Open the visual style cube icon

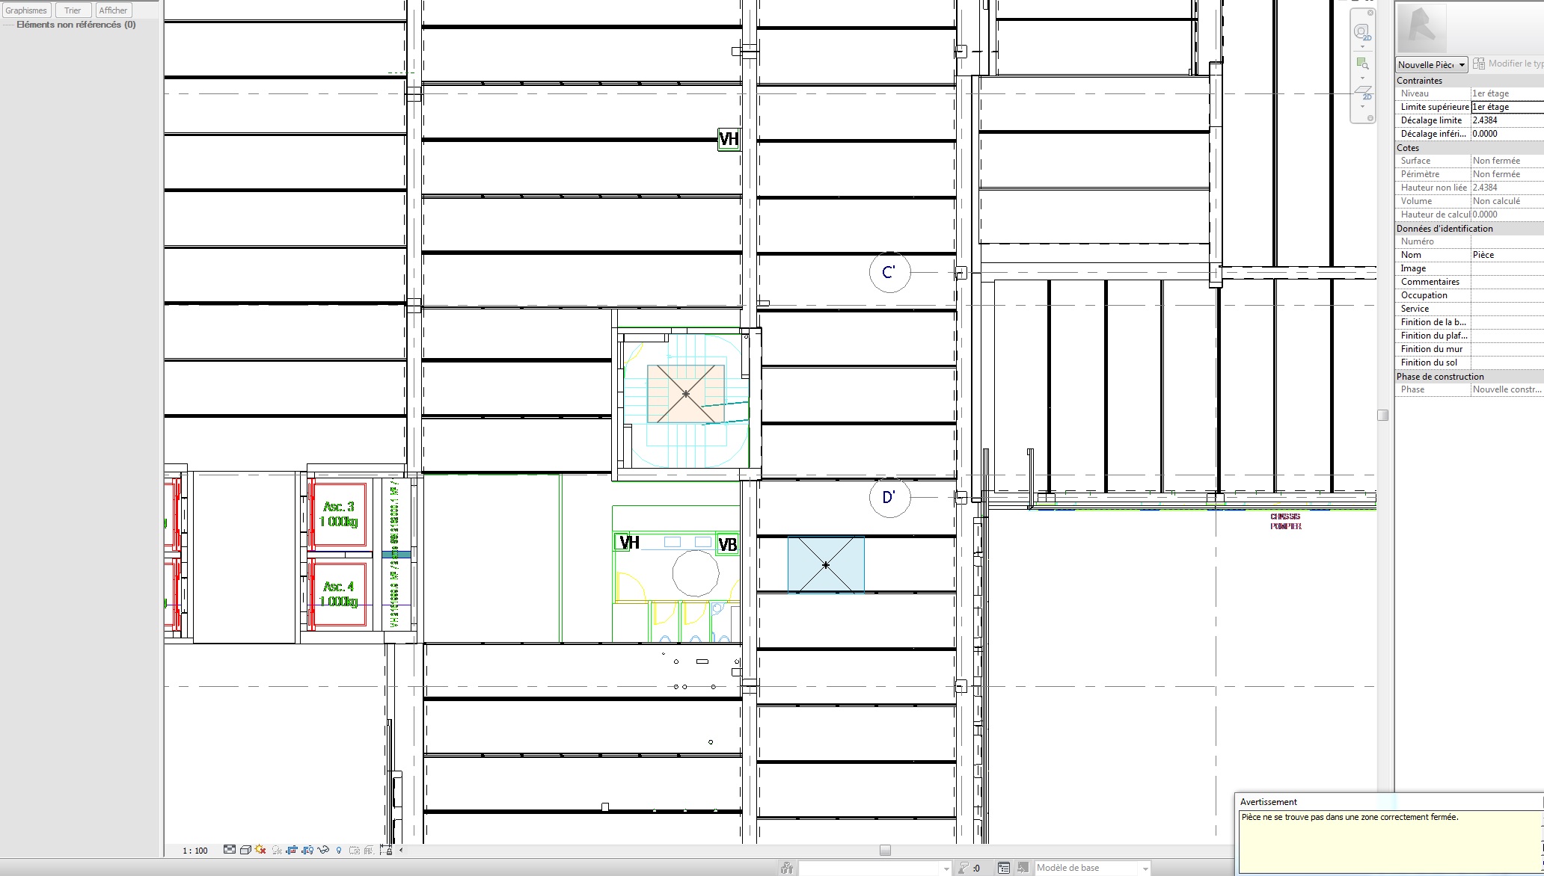point(245,850)
